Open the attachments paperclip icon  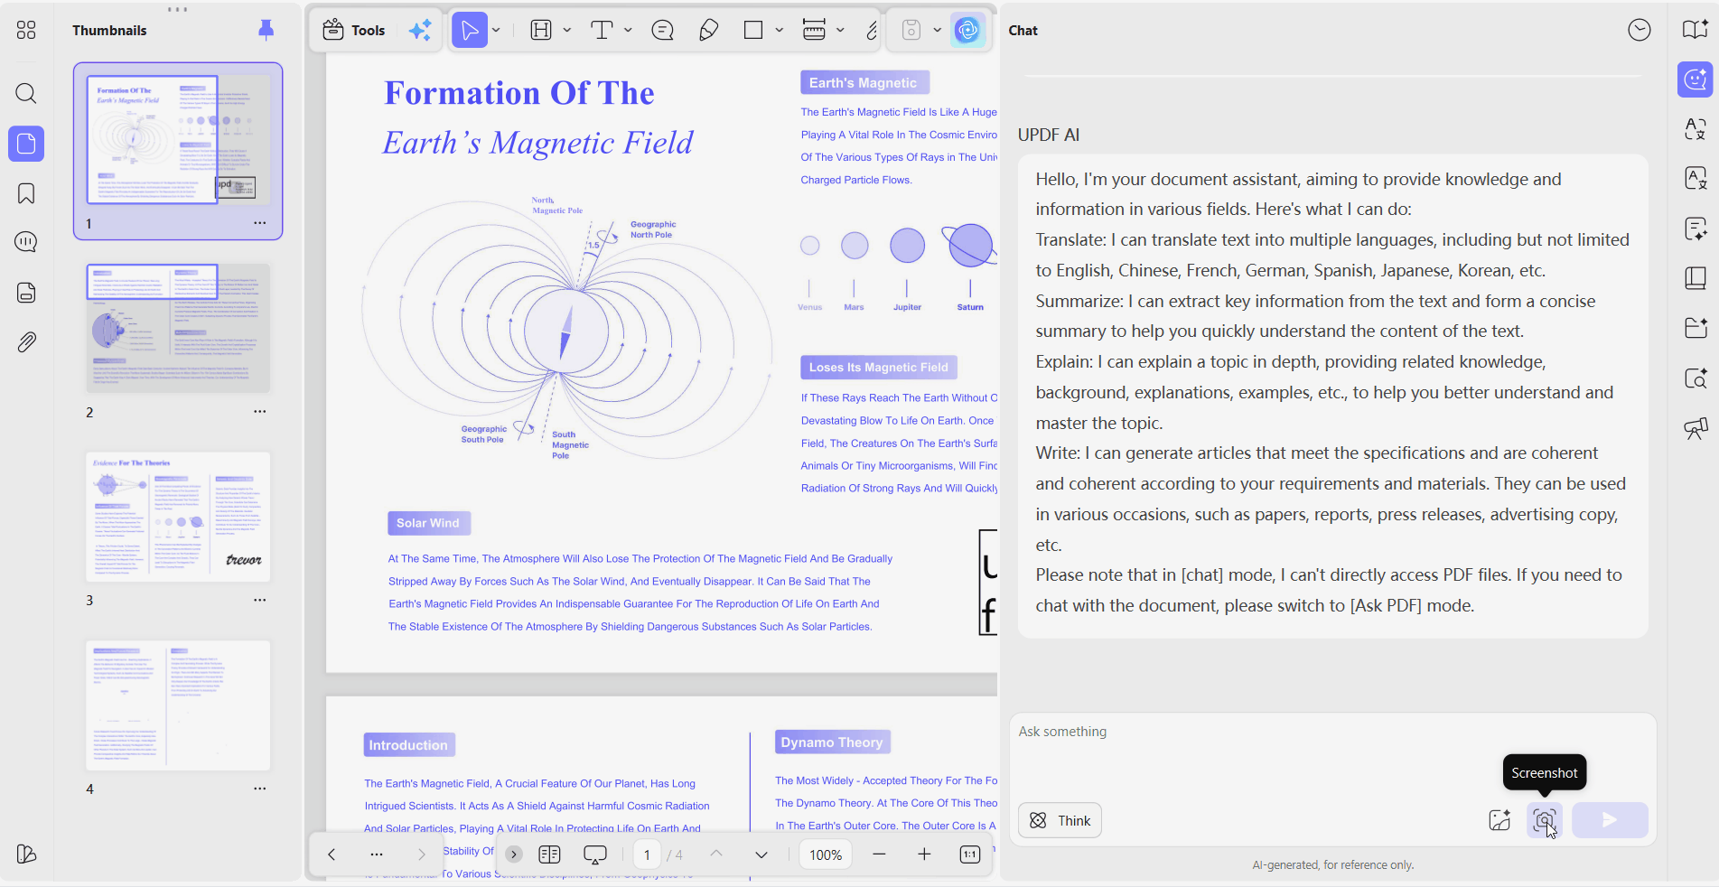click(x=26, y=342)
